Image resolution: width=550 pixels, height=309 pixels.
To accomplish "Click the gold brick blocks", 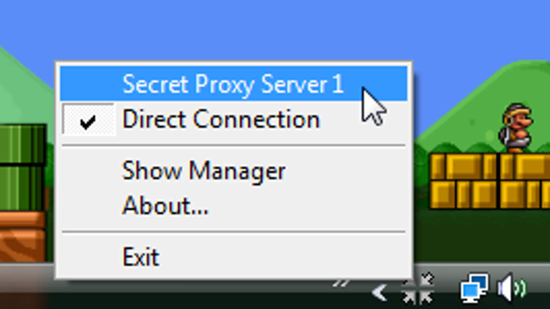I will tap(489, 181).
